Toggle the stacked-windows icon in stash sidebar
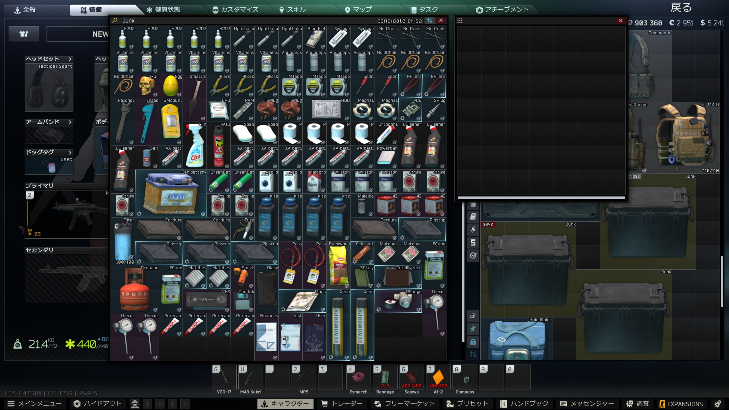The width and height of the screenshot is (729, 410). tap(473, 316)
